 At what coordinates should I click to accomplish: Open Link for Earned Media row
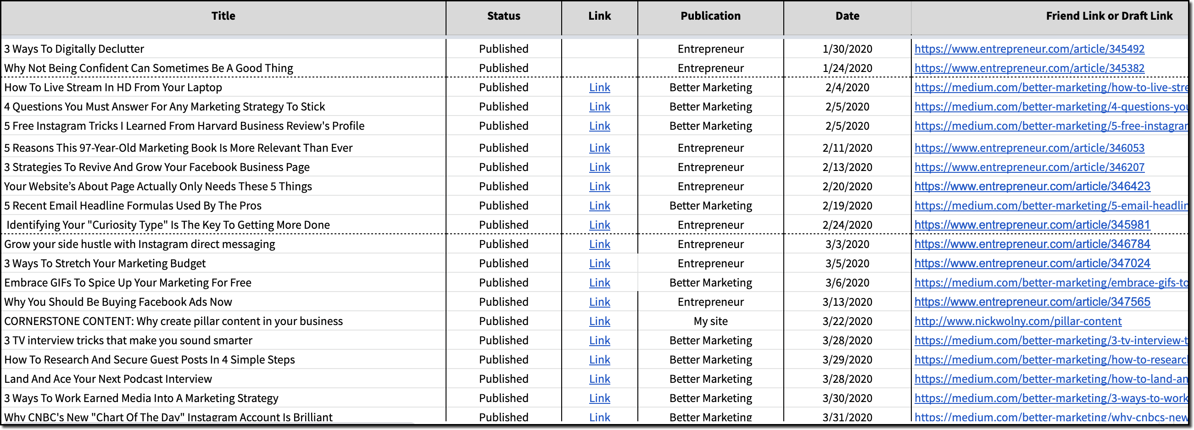pyautogui.click(x=599, y=398)
